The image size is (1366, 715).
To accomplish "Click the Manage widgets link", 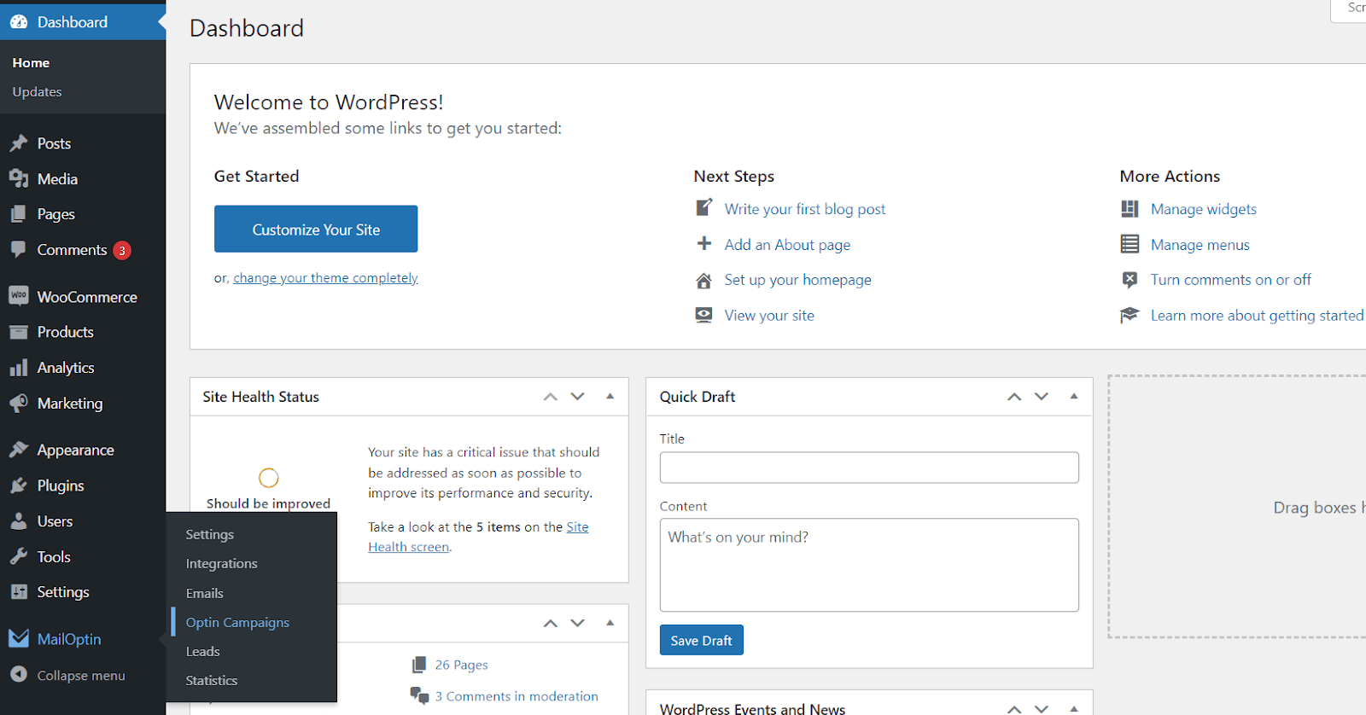I will (1204, 209).
